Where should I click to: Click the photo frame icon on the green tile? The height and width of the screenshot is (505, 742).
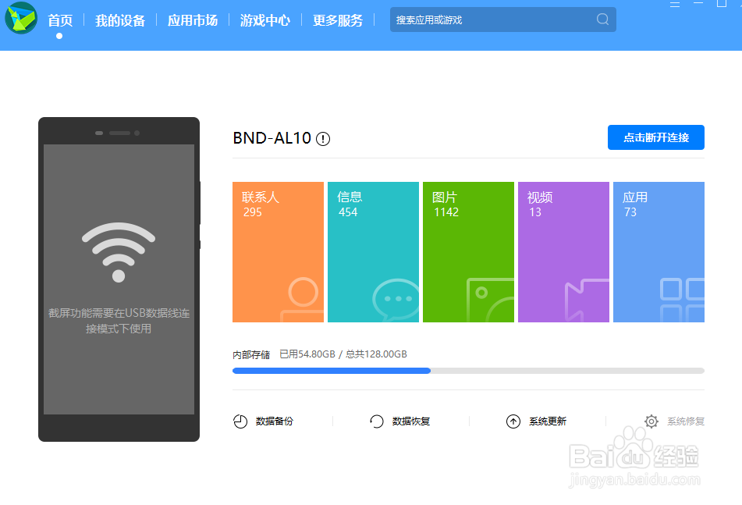click(490, 300)
